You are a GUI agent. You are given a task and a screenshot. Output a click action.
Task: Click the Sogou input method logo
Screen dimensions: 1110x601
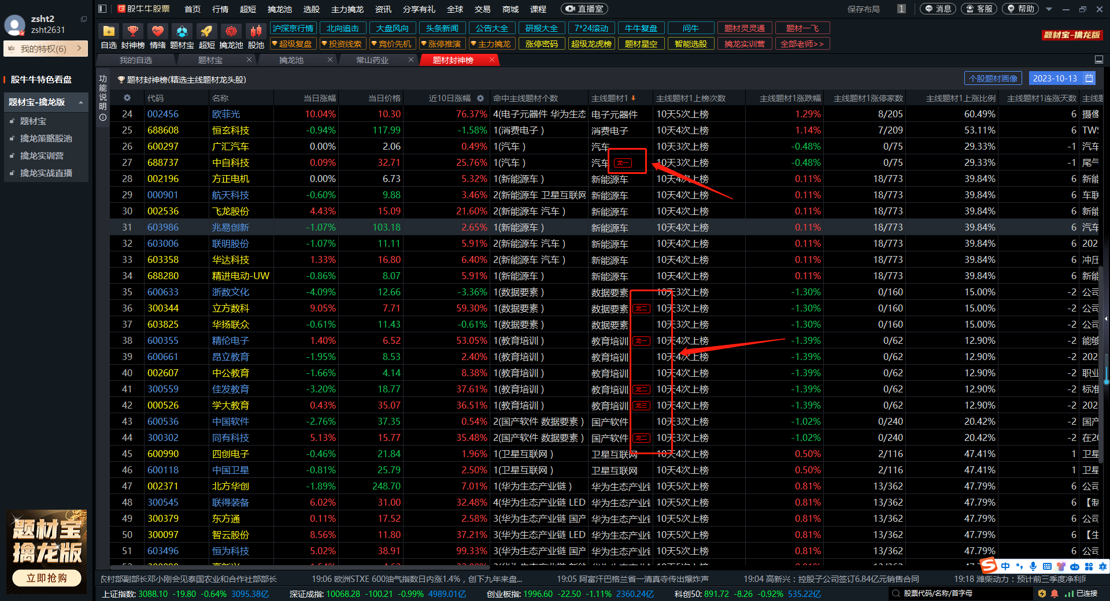click(989, 566)
